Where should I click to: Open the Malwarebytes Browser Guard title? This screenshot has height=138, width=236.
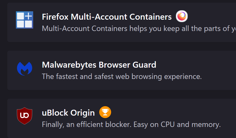tap(99, 65)
